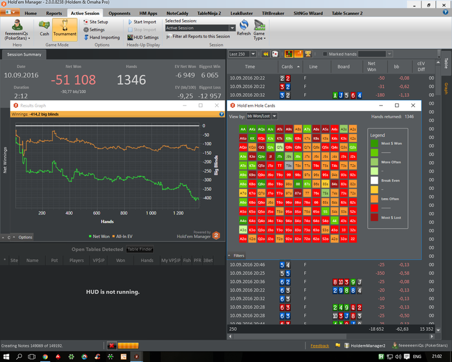The width and height of the screenshot is (452, 362).
Task: Select Cash game mode icon
Action: 44,28
